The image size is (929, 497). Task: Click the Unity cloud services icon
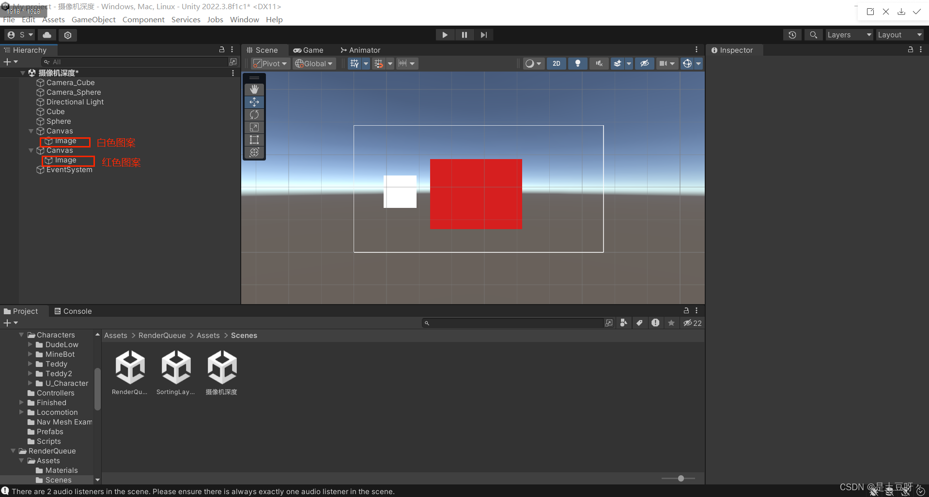tap(46, 35)
